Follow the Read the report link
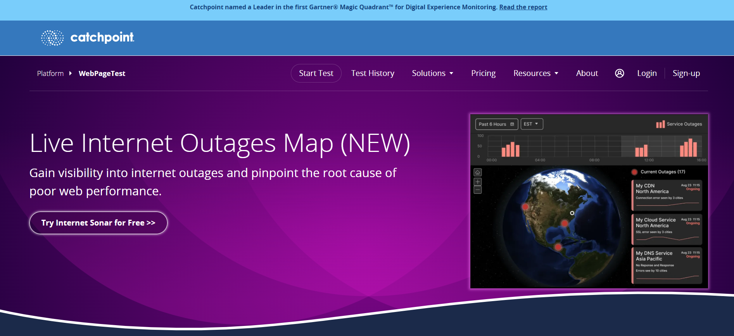The height and width of the screenshot is (336, 734). pos(523,7)
